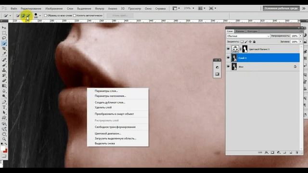Toggle Quick Mask mode
Image resolution: width=308 pixels, height=173 pixels.
(4, 156)
